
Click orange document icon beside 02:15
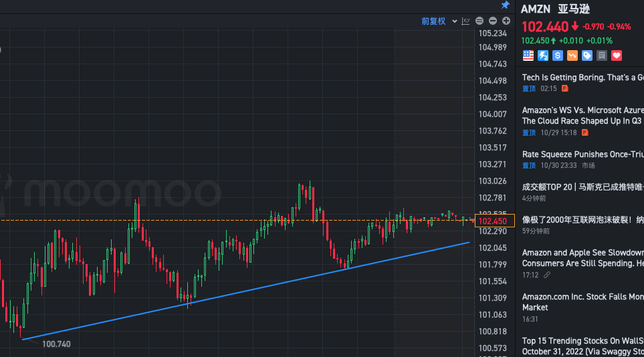click(565, 88)
